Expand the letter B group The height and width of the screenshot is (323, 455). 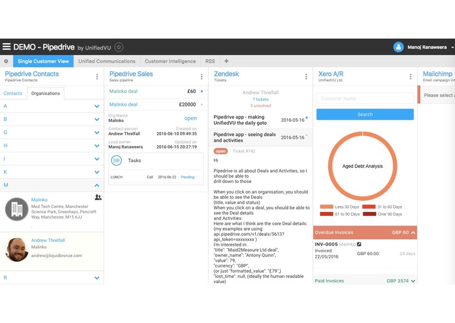coord(52,119)
